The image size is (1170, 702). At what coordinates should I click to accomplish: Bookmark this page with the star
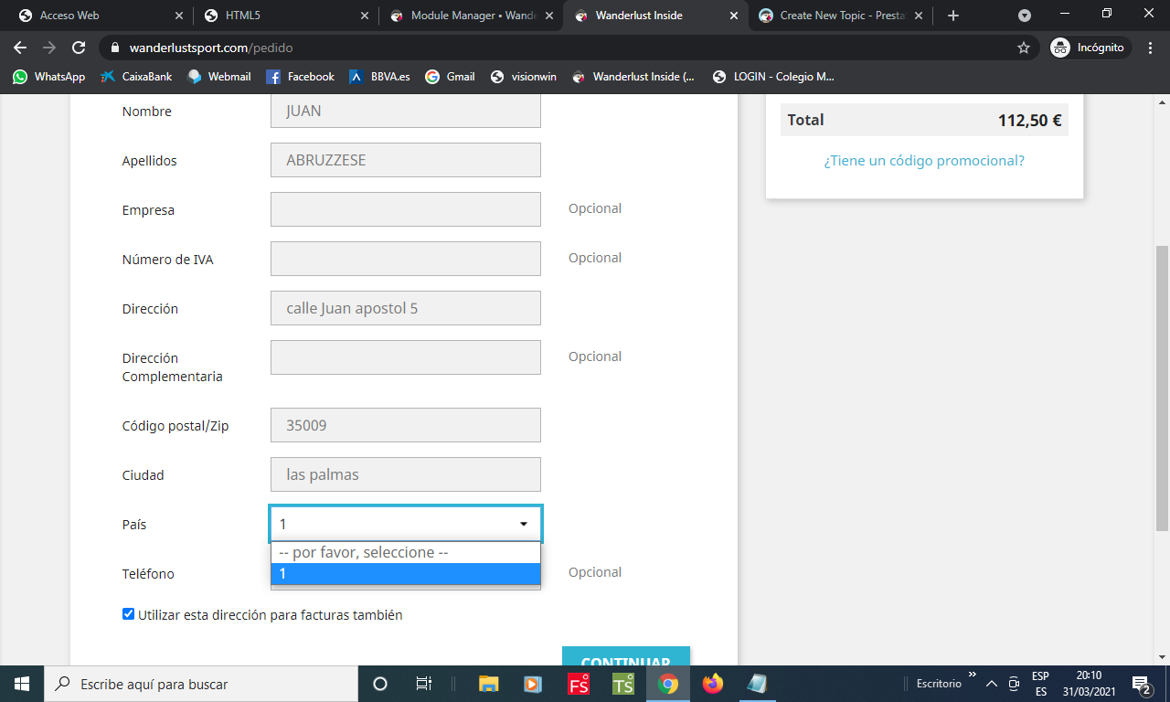[1024, 48]
